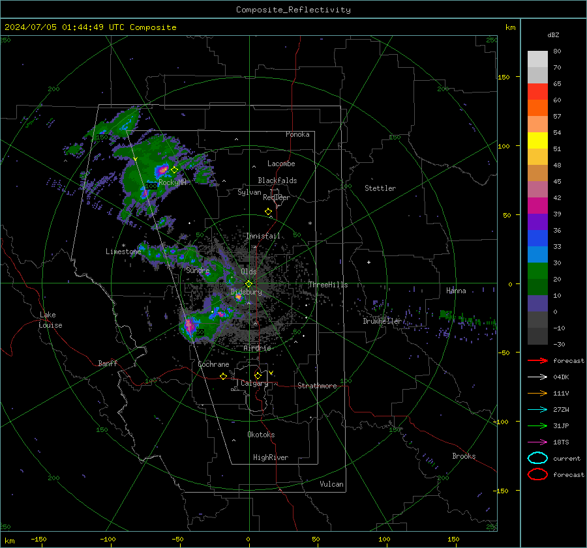Click the magenta swatch between 42 and 39
The image size is (587, 548).
537,206
